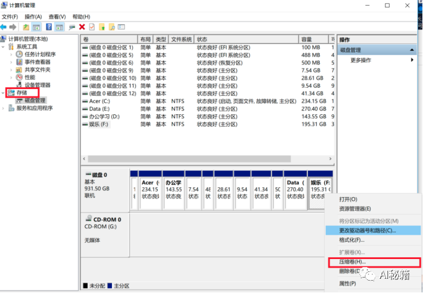The width and height of the screenshot is (423, 293).
Task: Choose 压缩卷(H)... from context menu
Action: (374, 261)
